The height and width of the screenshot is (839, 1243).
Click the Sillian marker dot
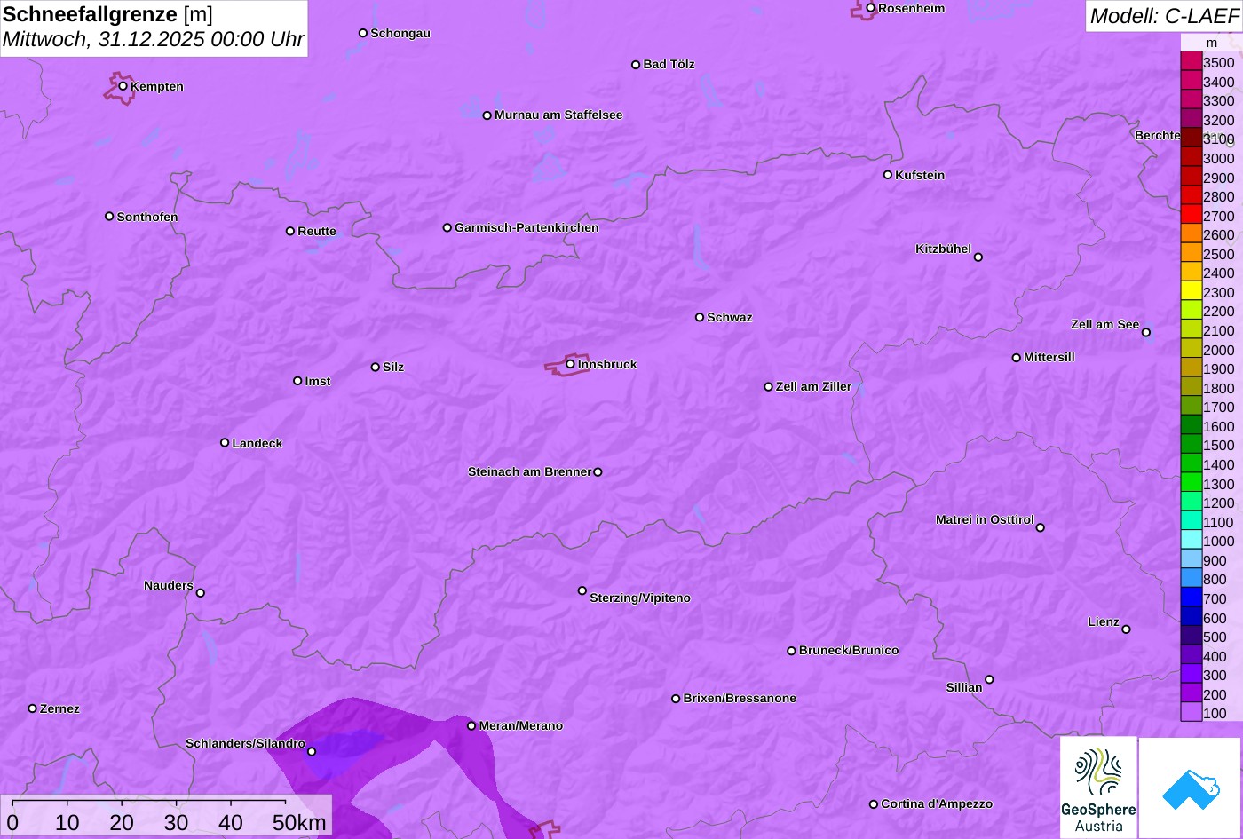pos(989,680)
